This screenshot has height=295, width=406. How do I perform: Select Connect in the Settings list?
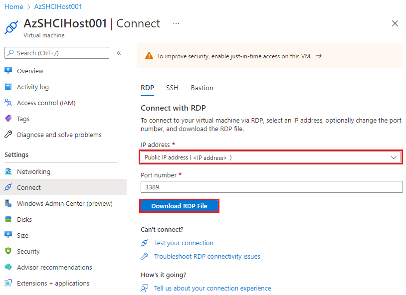point(63,187)
